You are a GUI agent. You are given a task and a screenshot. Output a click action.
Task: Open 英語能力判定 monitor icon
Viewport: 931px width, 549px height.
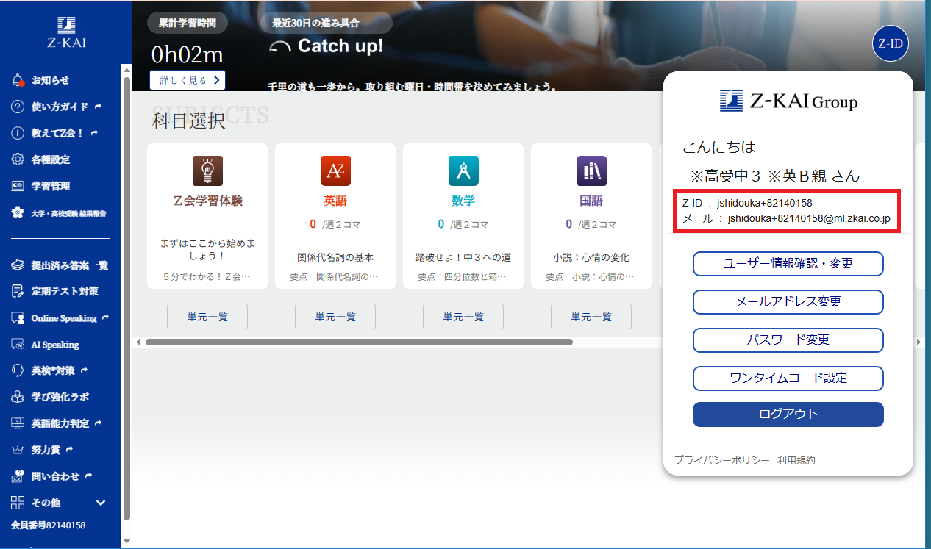18,423
